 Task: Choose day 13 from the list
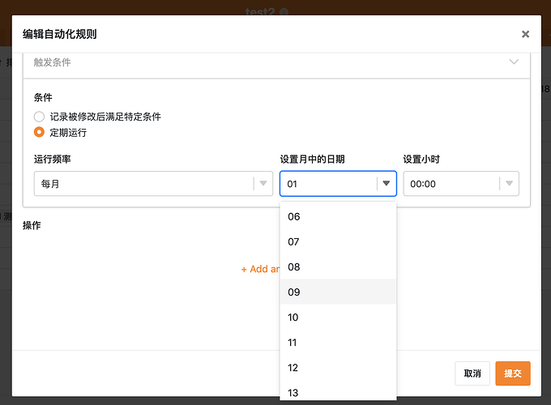[x=338, y=391]
